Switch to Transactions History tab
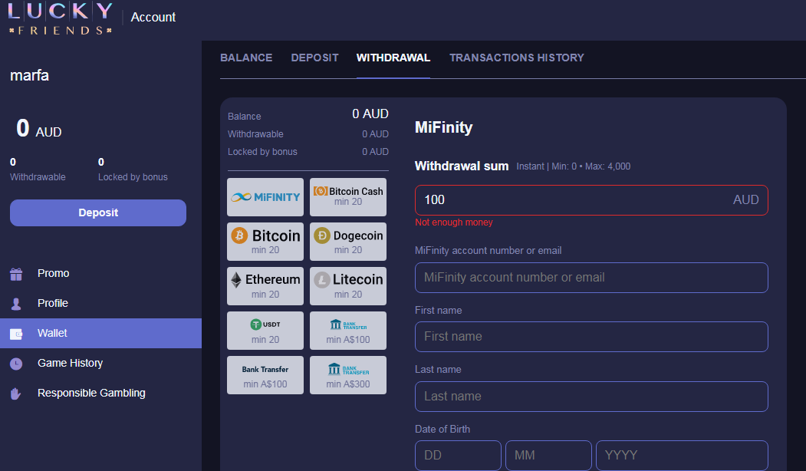 point(516,58)
